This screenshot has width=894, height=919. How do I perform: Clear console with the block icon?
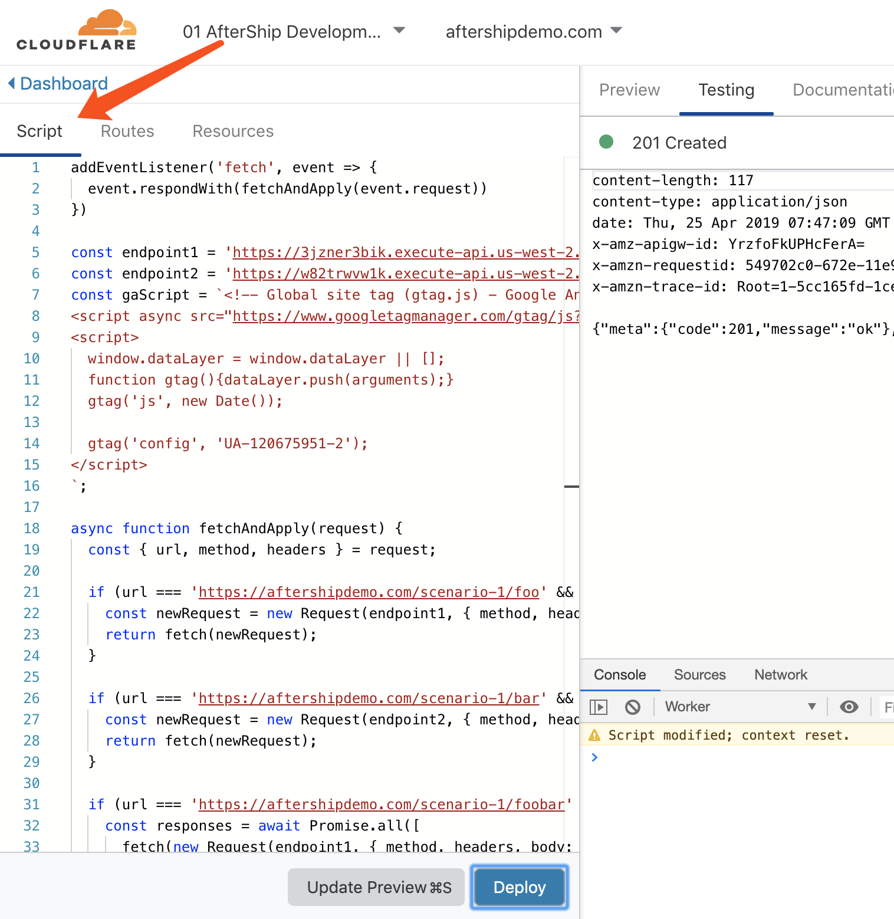click(632, 707)
